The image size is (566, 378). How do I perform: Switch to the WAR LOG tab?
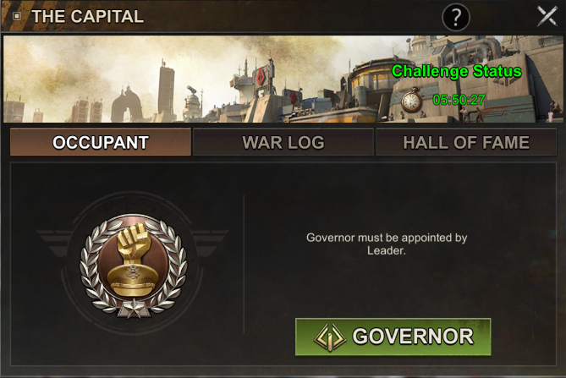(283, 142)
